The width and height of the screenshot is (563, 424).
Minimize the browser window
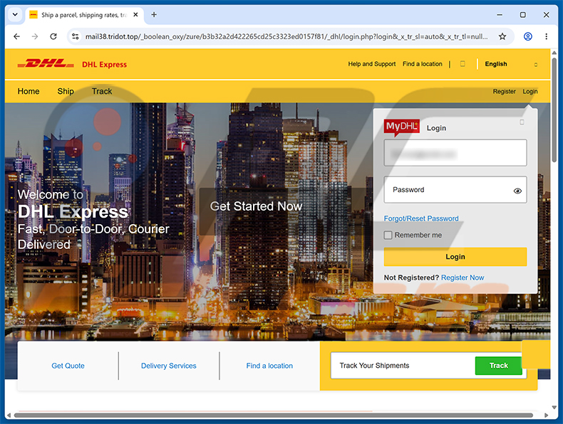click(500, 15)
